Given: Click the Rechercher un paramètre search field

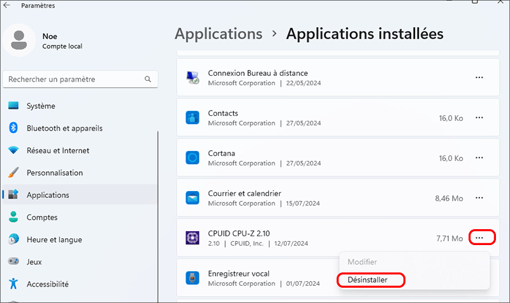Looking at the screenshot, I should coord(80,79).
